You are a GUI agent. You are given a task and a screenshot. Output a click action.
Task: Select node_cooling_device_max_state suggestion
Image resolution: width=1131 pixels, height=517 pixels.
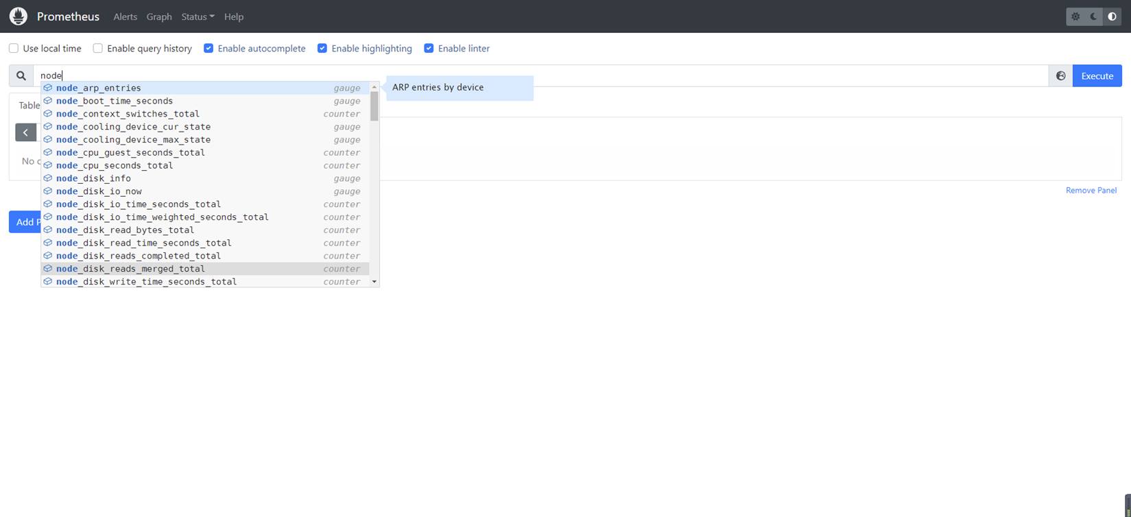tap(205, 140)
